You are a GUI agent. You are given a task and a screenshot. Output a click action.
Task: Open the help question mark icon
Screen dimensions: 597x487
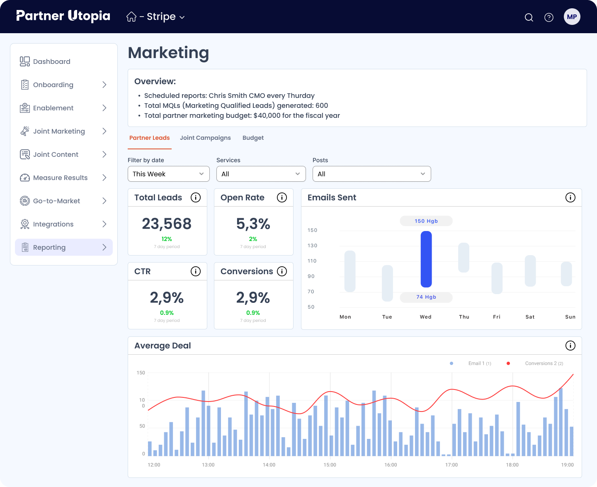click(549, 17)
